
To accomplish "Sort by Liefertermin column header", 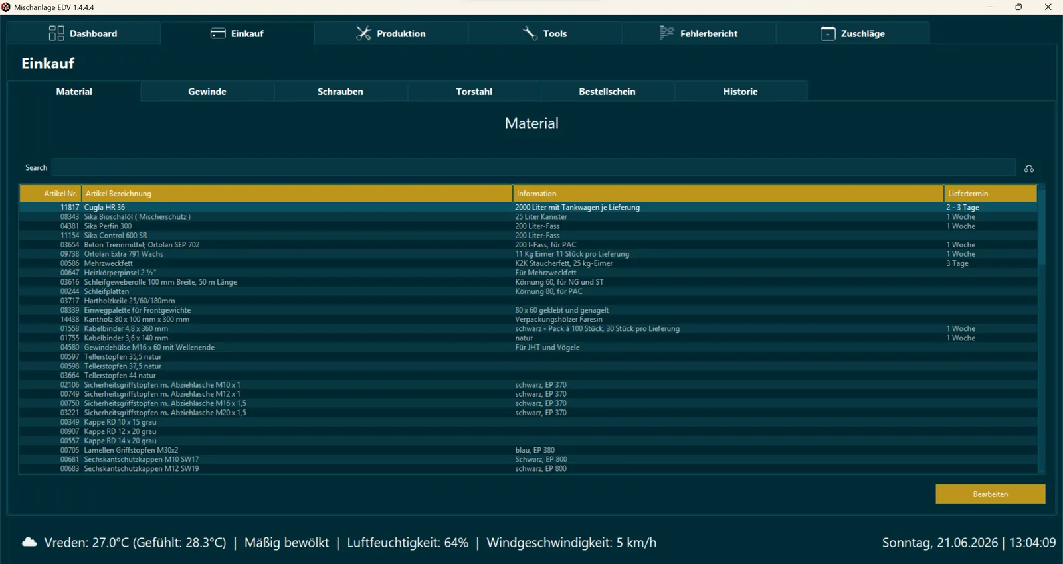I will (x=991, y=194).
